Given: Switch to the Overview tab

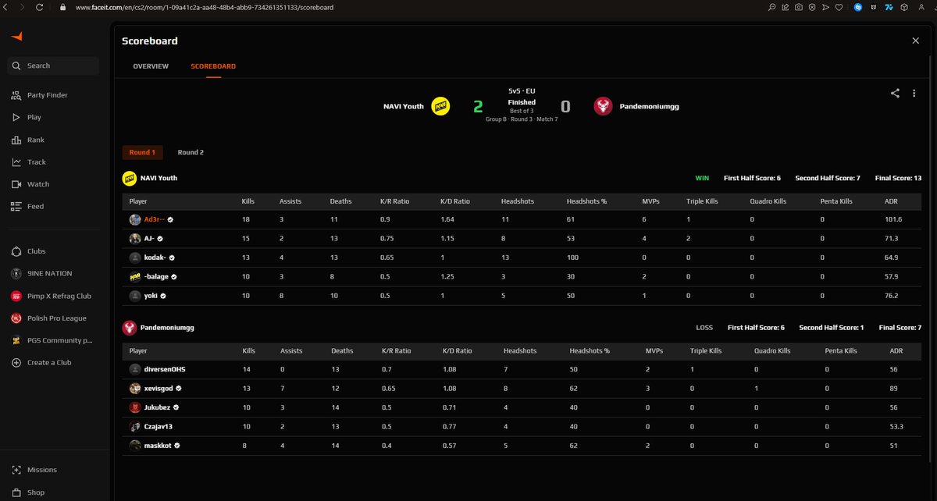Looking at the screenshot, I should click(x=151, y=66).
